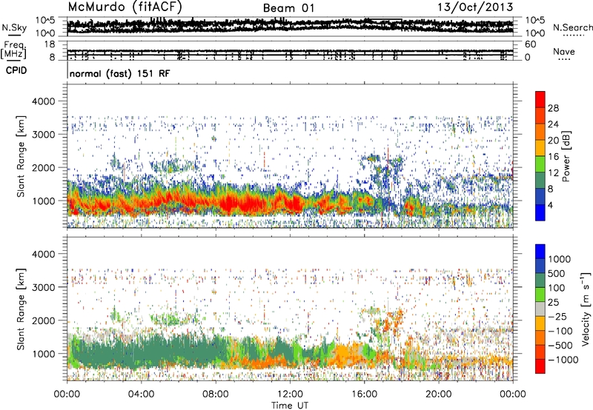Click the yellow velocity patch near 15:00
Image resolution: width=593 pixels, height=410 pixels.
point(346,355)
